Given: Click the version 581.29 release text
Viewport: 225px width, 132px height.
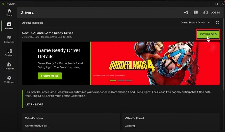Looking at the screenshot, I should point(47,37).
